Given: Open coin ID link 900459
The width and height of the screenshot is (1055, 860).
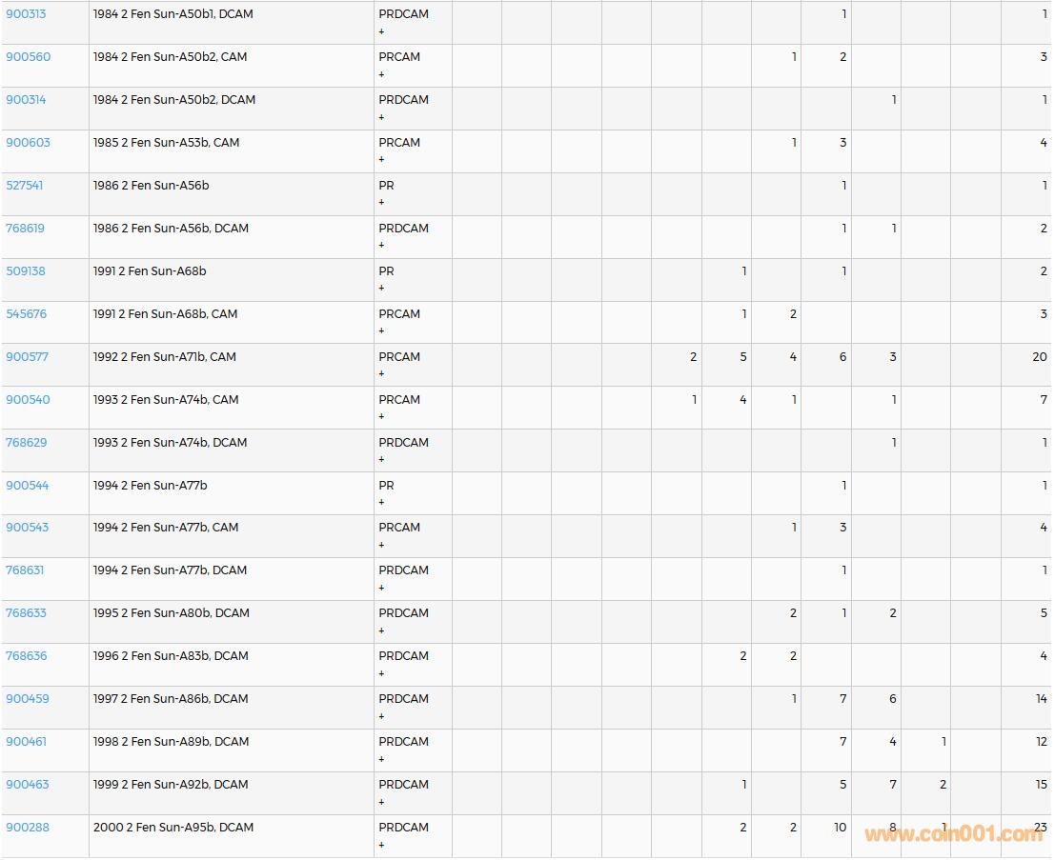Looking at the screenshot, I should pos(28,699).
